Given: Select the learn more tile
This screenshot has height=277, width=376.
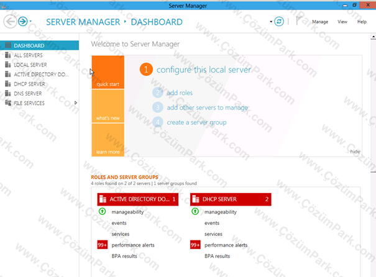Looking at the screenshot, I should click(x=108, y=140).
